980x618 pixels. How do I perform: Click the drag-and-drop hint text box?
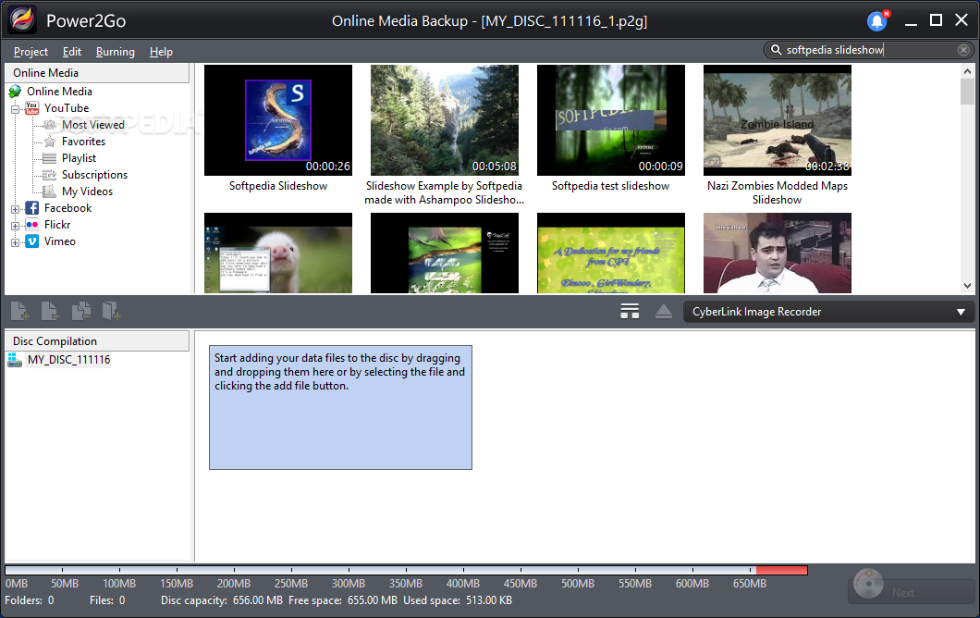[340, 407]
